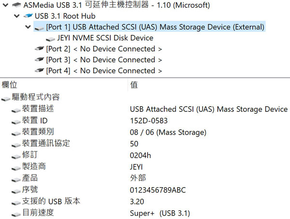Collapse the Port 1 UAS device node
Image resolution: width=290 pixels, height=219 pixels.
(x=29, y=27)
